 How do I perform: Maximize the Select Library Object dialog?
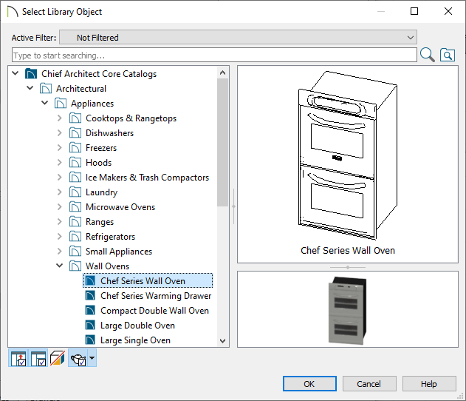414,11
